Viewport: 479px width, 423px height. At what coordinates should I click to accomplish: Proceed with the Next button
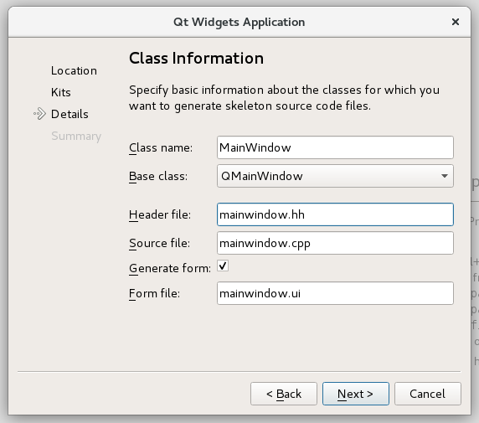356,394
